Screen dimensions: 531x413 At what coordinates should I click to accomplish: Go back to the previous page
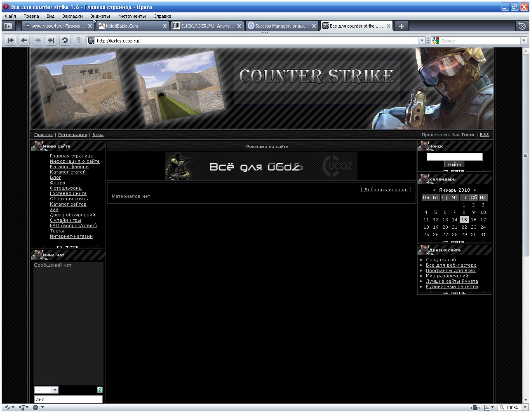tap(24, 40)
